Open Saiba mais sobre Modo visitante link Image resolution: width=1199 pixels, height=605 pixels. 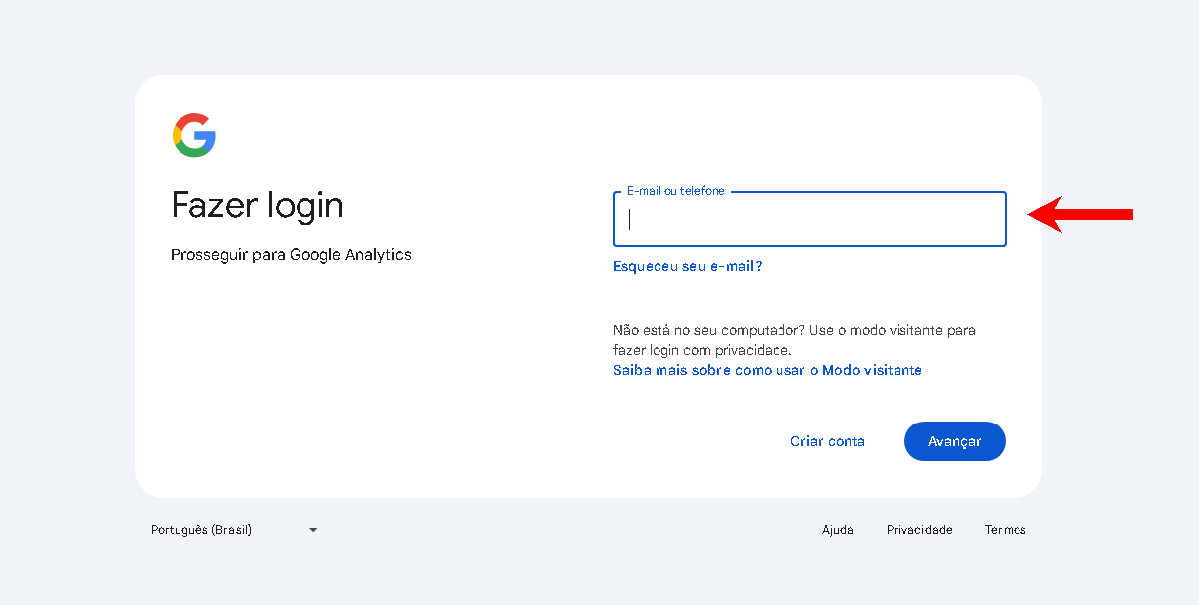(768, 370)
